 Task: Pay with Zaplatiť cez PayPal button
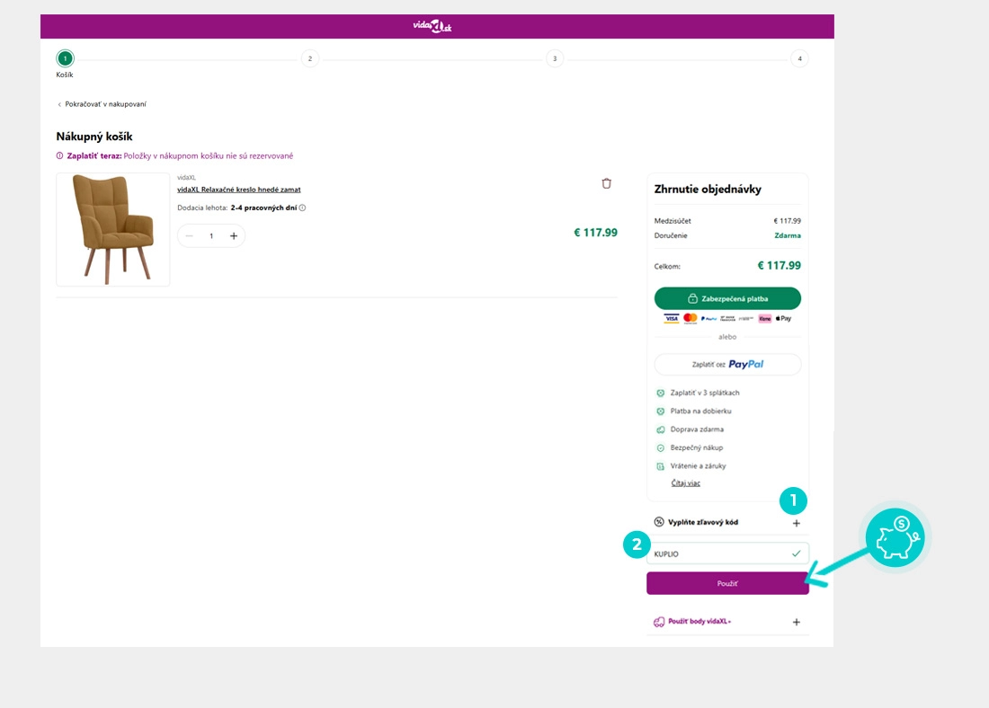(x=727, y=365)
